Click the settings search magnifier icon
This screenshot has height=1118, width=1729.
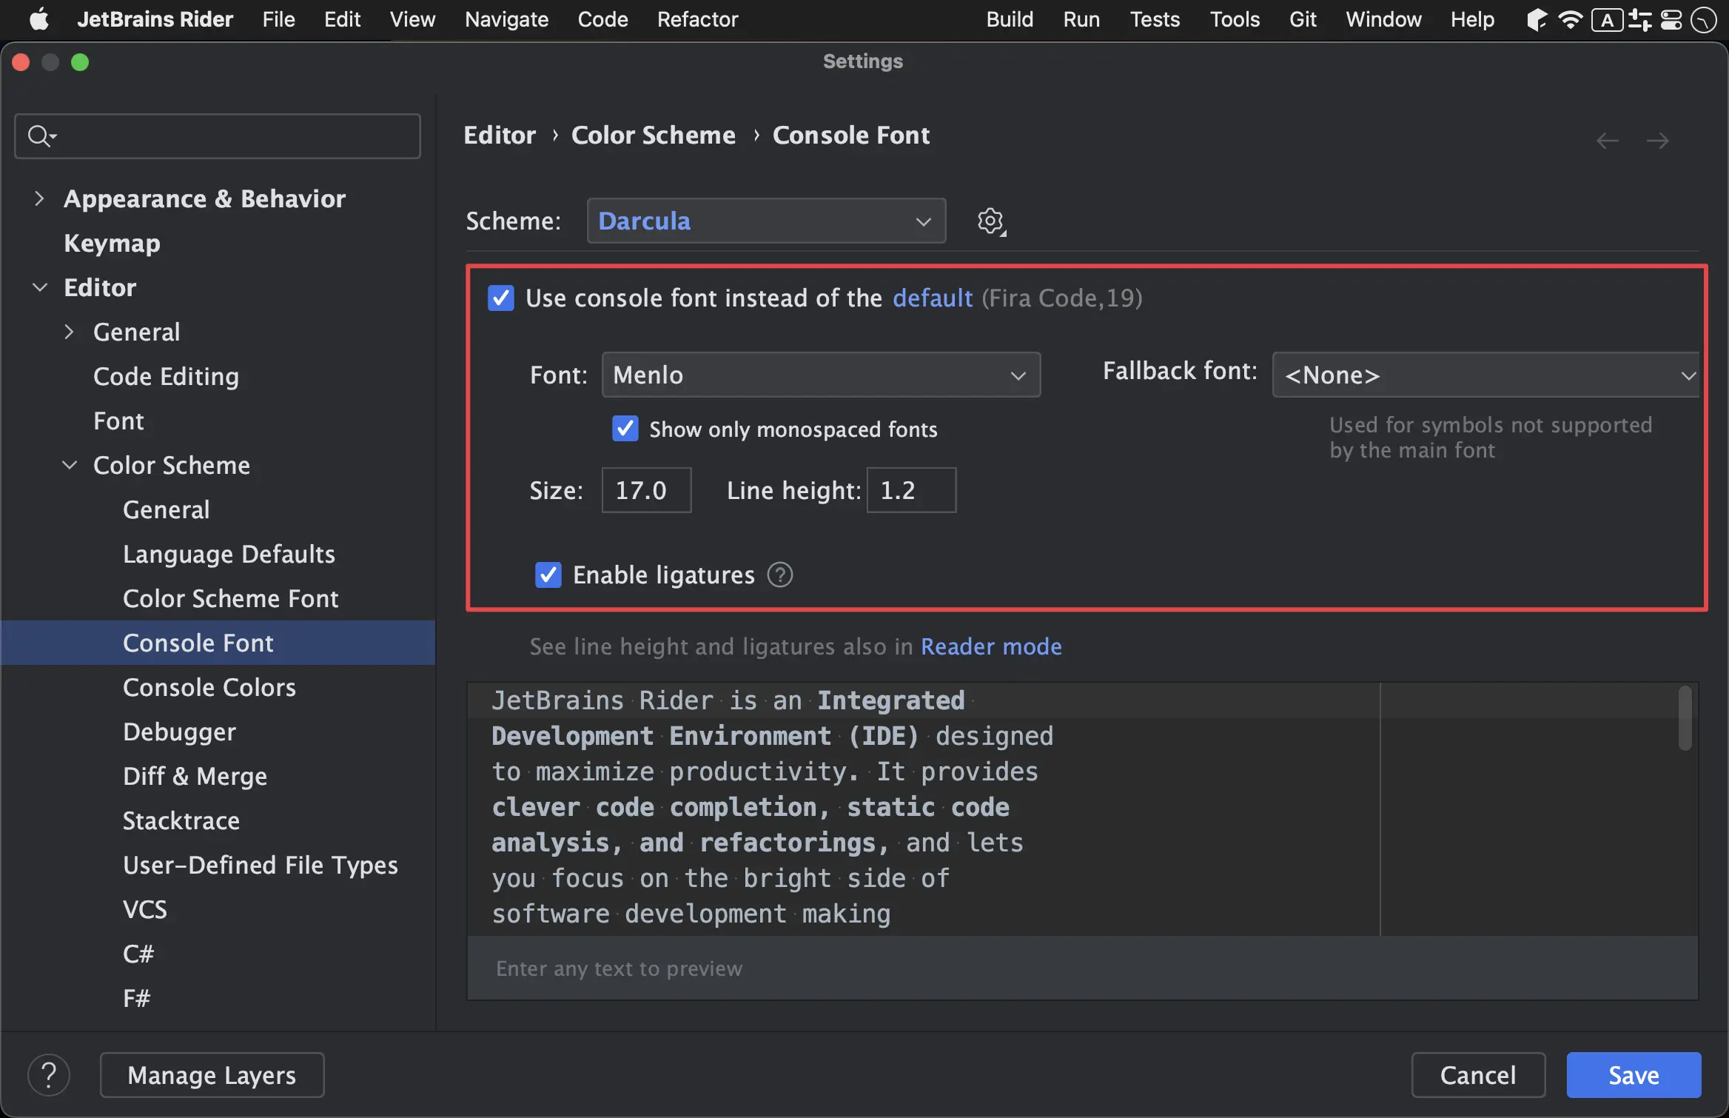tap(41, 136)
